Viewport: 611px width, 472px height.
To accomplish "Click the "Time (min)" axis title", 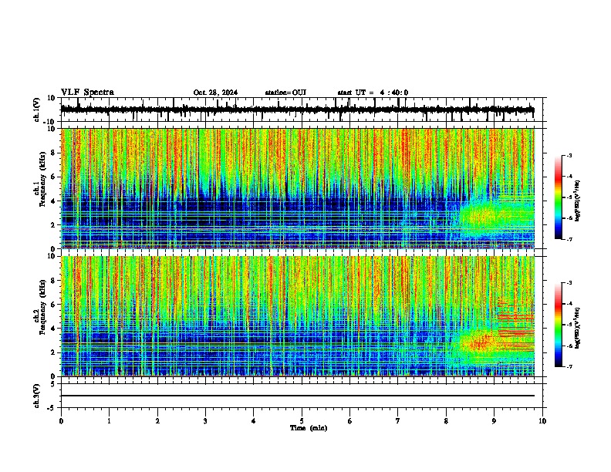I will pos(309,428).
